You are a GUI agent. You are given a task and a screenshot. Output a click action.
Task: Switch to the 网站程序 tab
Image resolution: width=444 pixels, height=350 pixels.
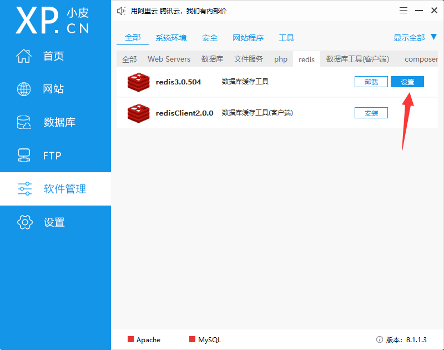pos(248,38)
